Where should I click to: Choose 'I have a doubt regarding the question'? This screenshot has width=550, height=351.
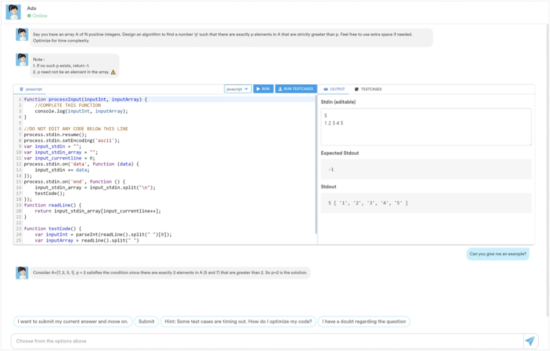(364, 321)
